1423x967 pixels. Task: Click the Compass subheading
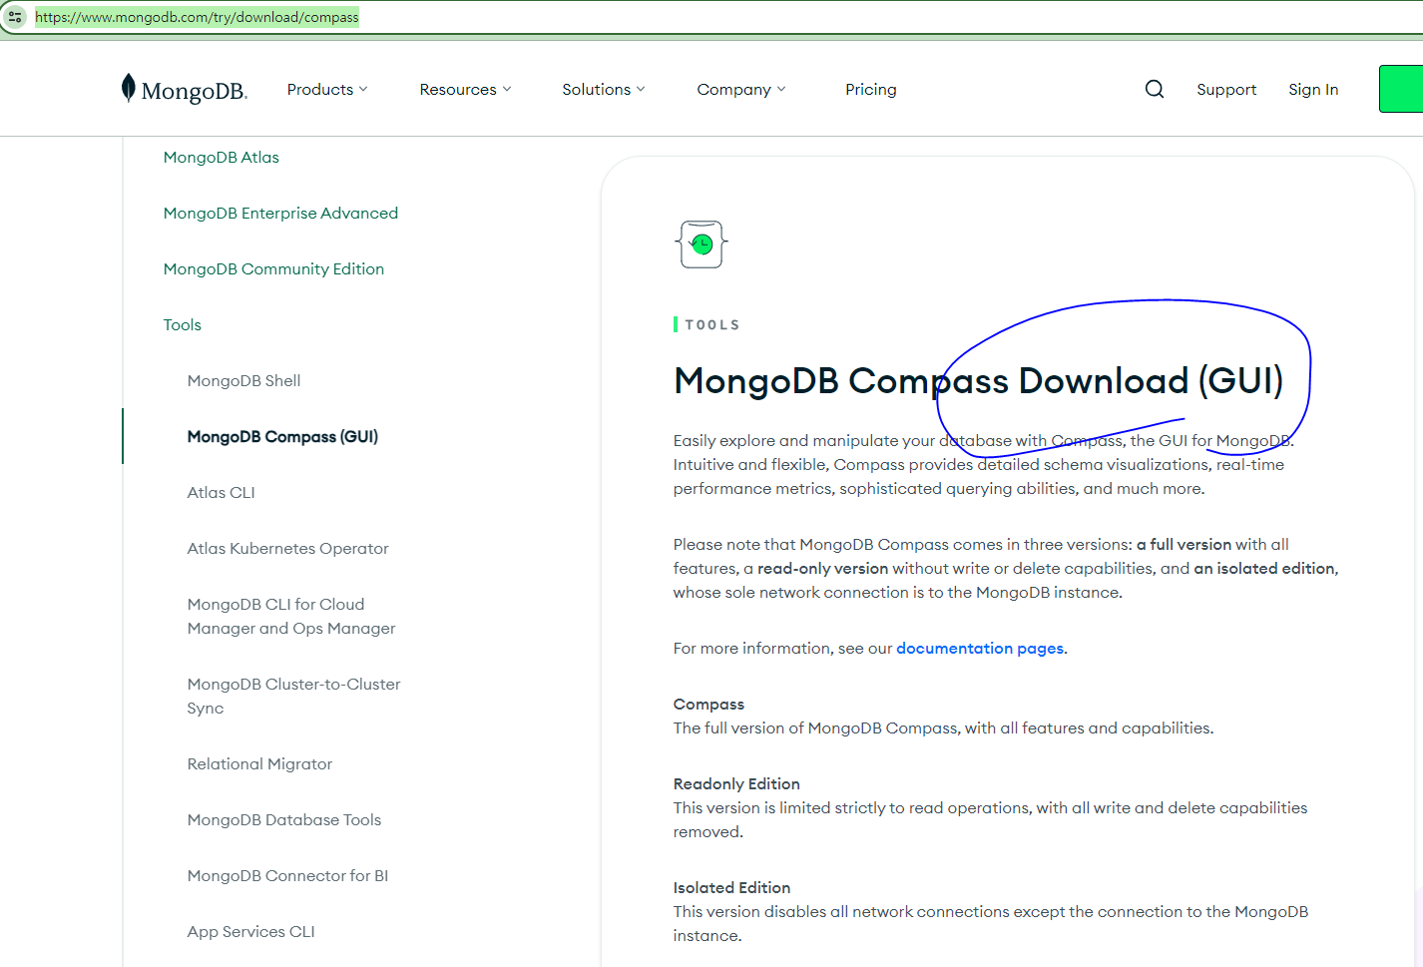click(709, 704)
